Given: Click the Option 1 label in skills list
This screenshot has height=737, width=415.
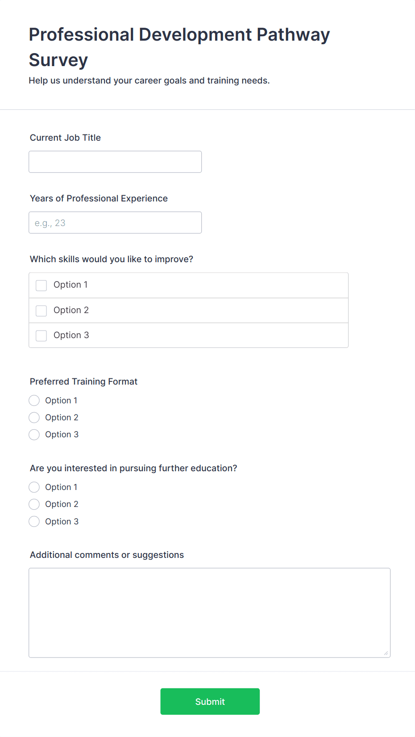Looking at the screenshot, I should 71,285.
